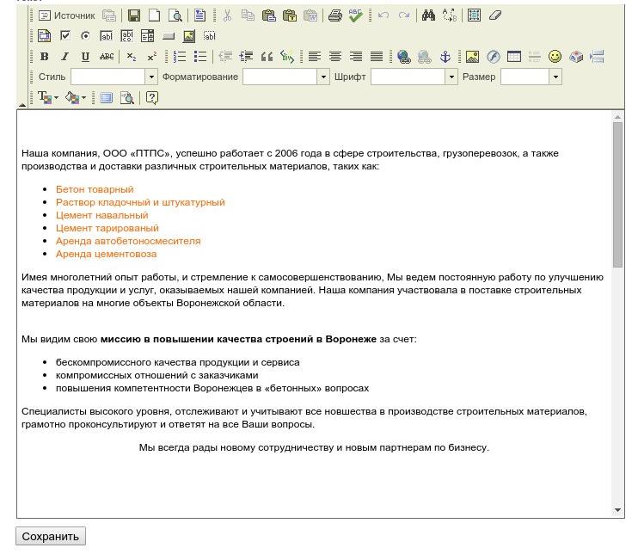The width and height of the screenshot is (638, 554).
Task: Create a new blank page
Action: click(154, 15)
